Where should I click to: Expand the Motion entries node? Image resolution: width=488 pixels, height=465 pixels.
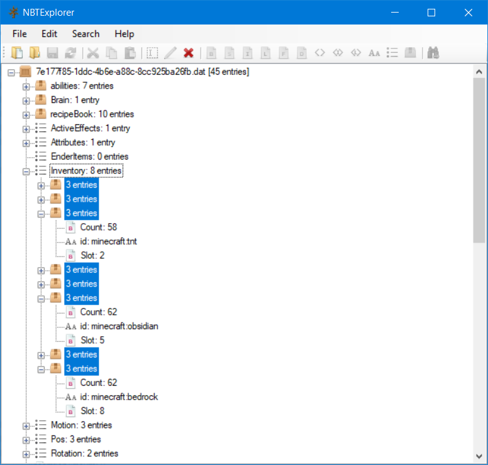[26, 425]
